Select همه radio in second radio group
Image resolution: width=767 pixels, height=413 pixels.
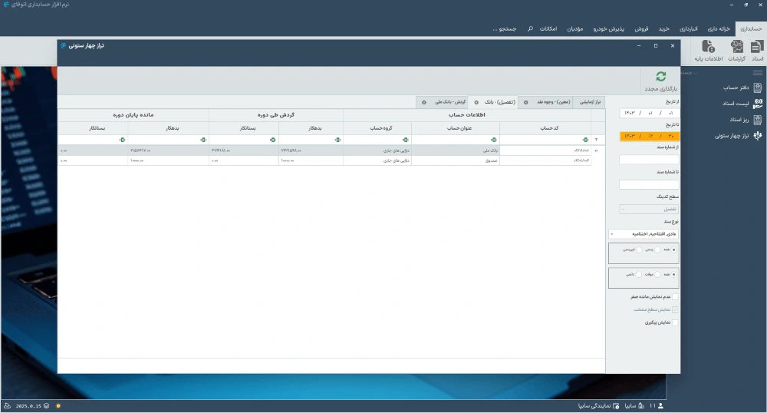point(674,275)
